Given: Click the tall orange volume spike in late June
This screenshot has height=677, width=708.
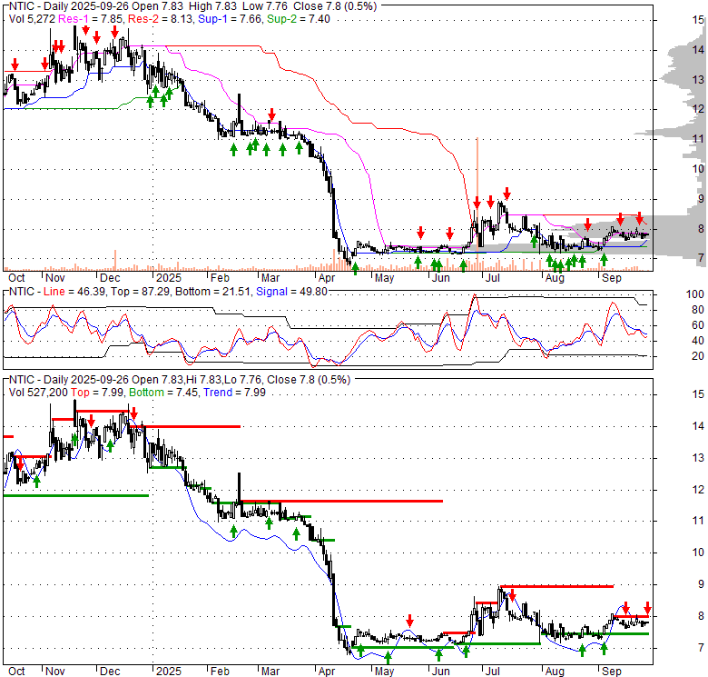Looking at the screenshot, I should coord(477,204).
